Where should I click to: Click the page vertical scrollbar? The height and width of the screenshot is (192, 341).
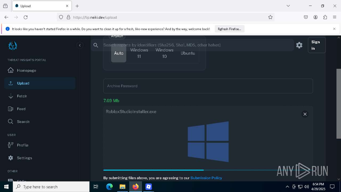point(339,104)
